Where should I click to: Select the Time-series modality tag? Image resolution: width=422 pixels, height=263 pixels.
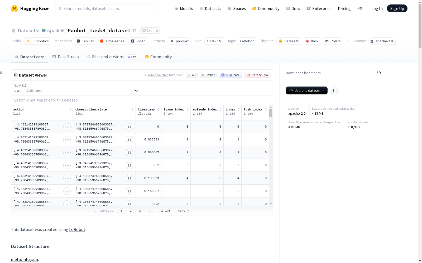(x=112, y=41)
